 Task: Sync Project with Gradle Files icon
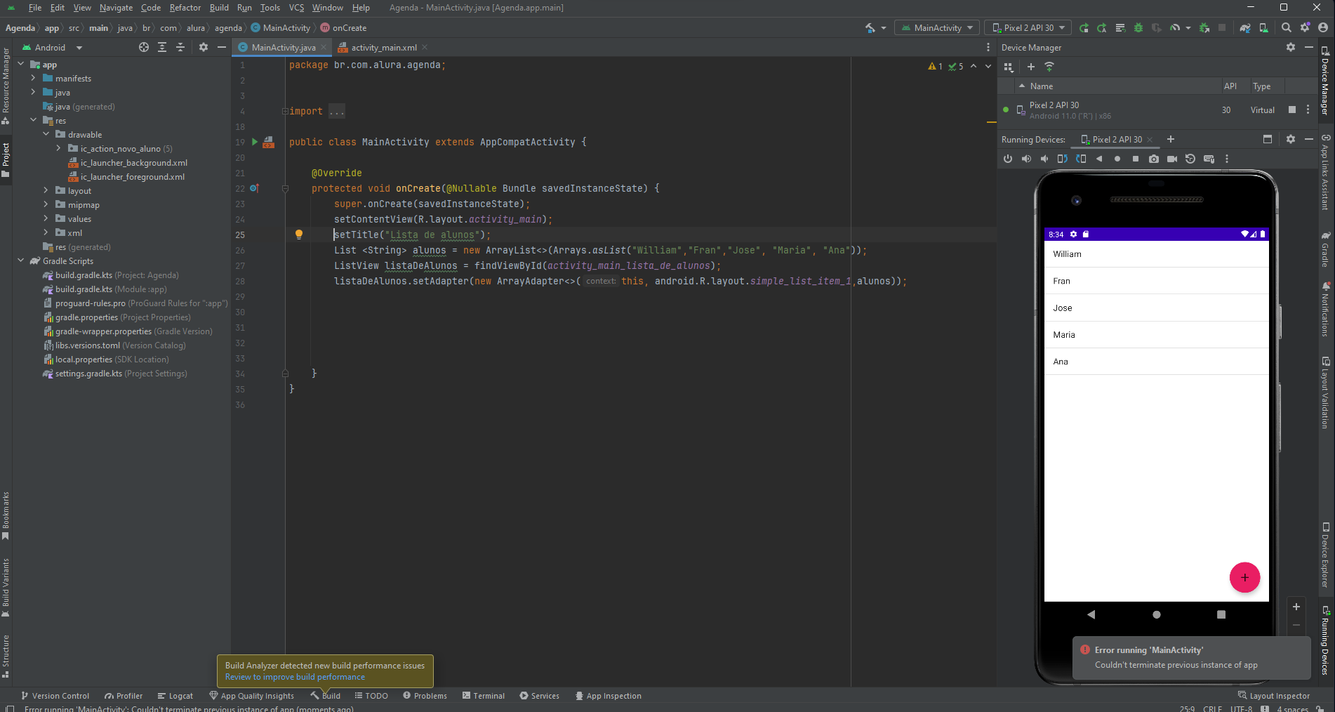pos(1245,28)
